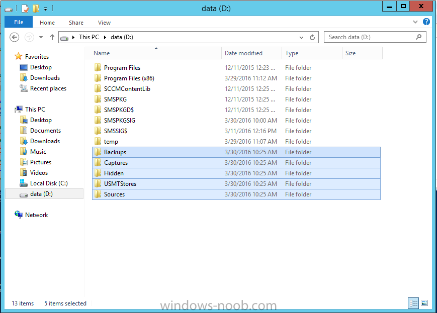This screenshot has height=313, width=437.
Task: Select Downloads under This PC
Action: pos(45,141)
